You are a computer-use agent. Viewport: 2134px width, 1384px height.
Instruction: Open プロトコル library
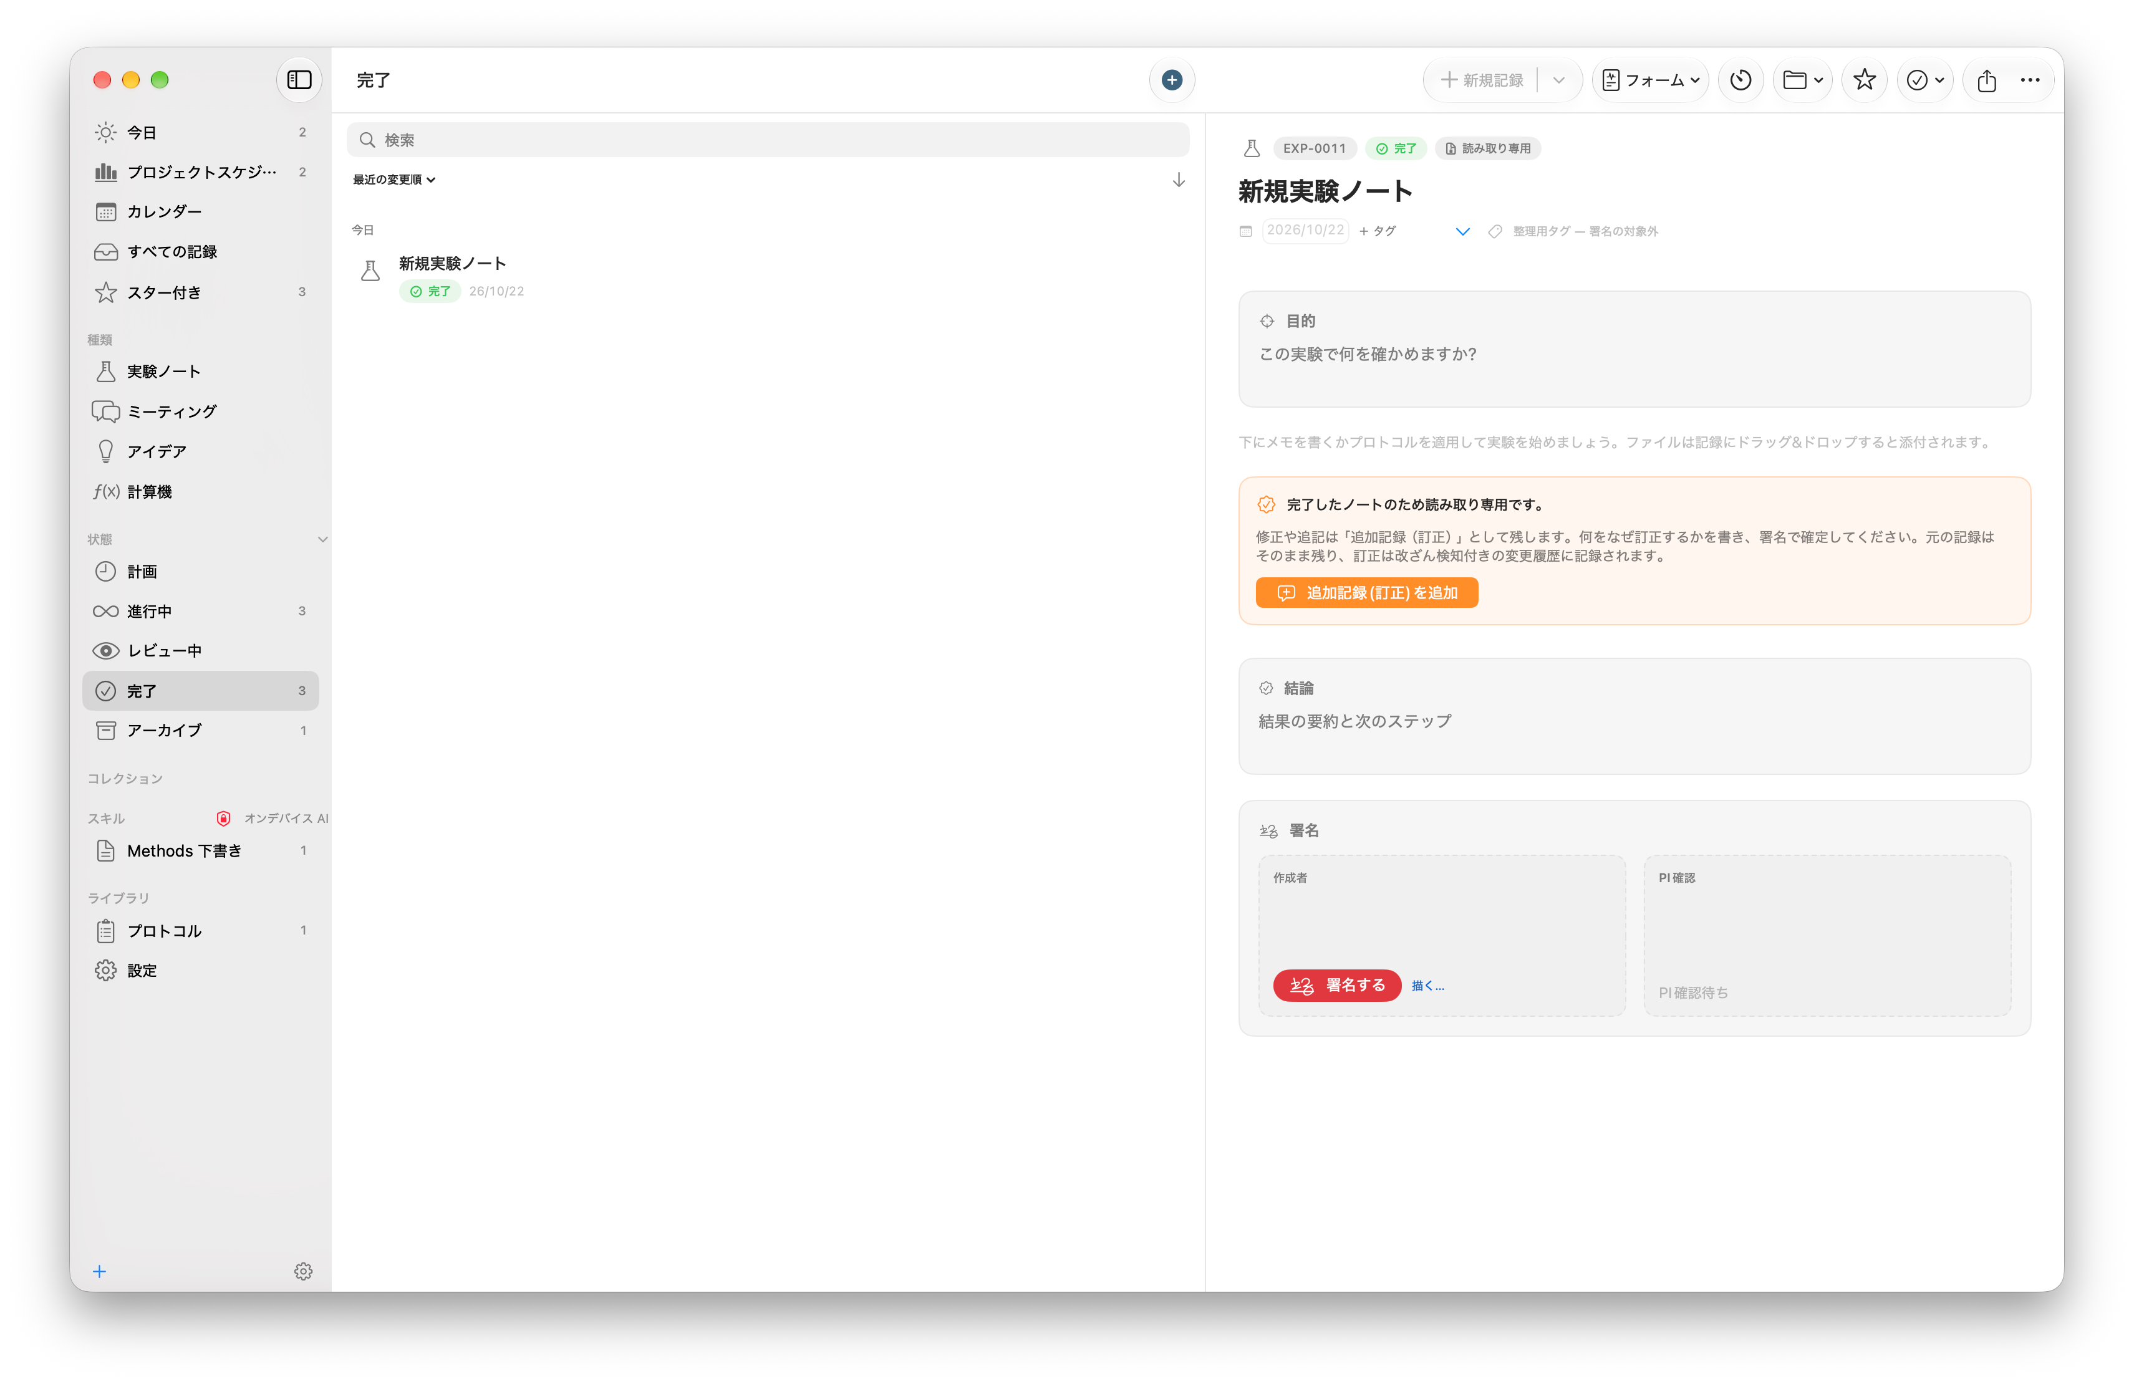point(200,930)
